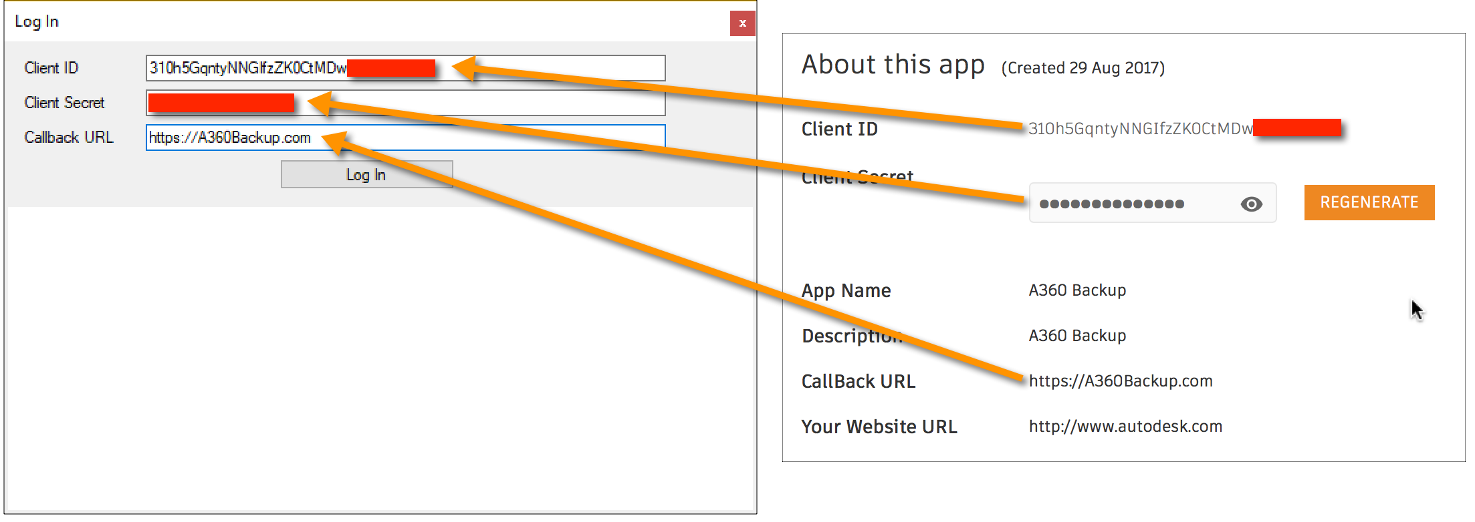Viewport: 1475px width, 522px height.
Task: Click the App Name label
Action: pos(846,291)
